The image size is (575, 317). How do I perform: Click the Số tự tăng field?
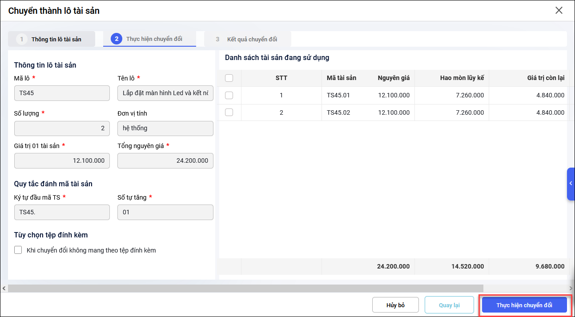(165, 212)
